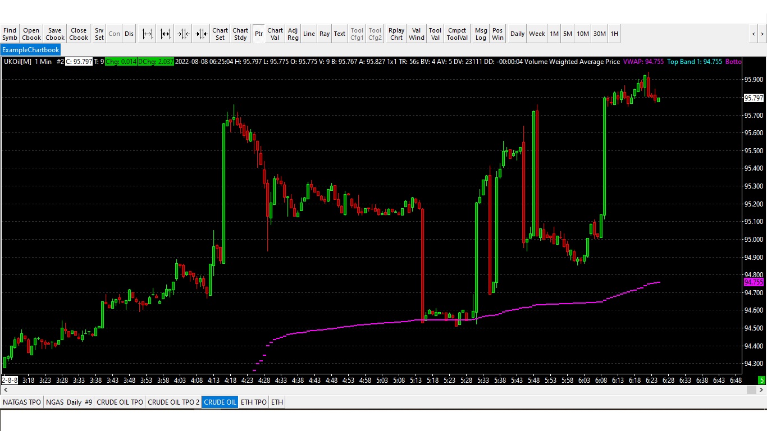Image resolution: width=767 pixels, height=431 pixels.
Task: Open the CRUDE OIL TPO 2 tab
Action: 174,402
